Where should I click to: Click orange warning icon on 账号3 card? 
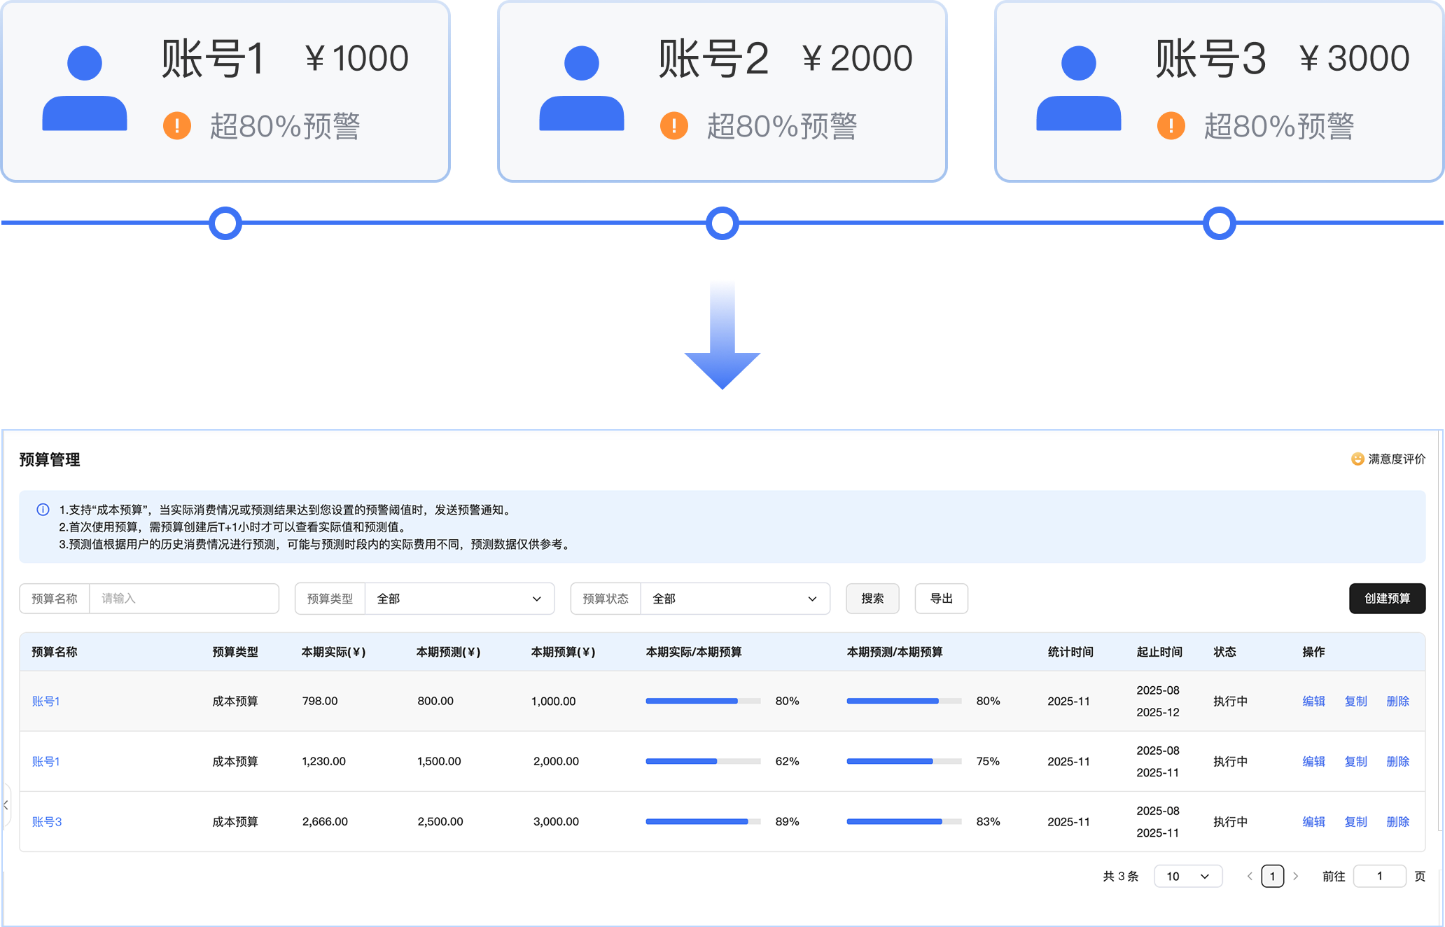coord(1171,126)
